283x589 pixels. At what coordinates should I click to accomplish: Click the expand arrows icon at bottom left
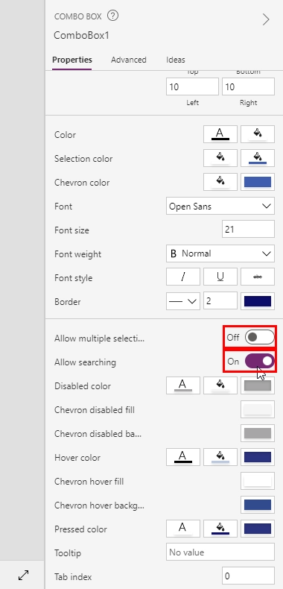[x=24, y=575]
